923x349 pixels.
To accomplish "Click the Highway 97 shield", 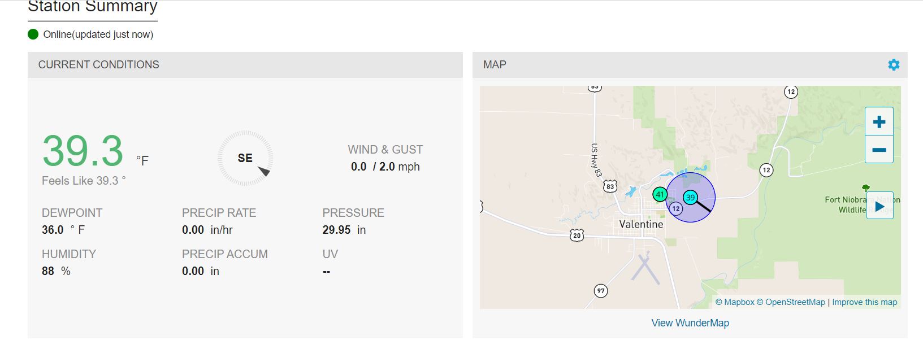I will [601, 291].
